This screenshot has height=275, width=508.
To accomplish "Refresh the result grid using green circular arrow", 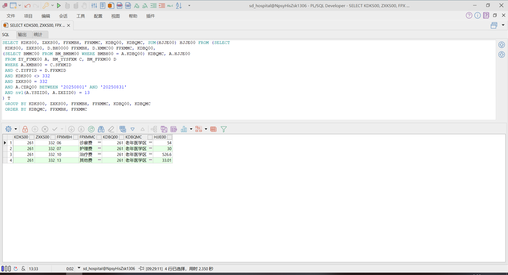I will click(x=91, y=129).
